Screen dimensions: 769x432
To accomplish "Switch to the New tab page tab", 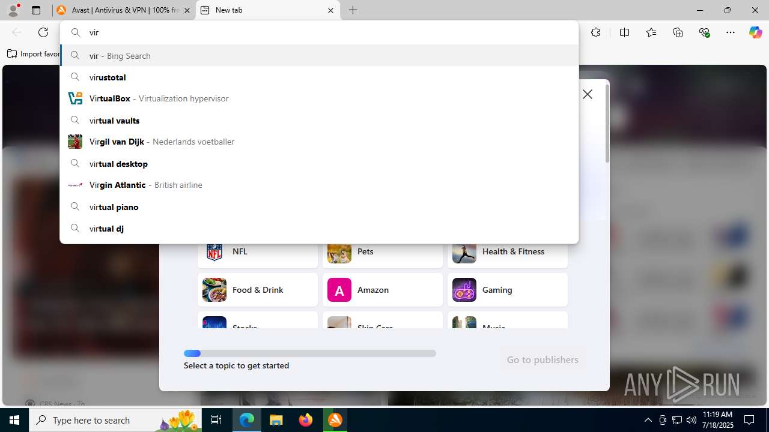I will [267, 10].
